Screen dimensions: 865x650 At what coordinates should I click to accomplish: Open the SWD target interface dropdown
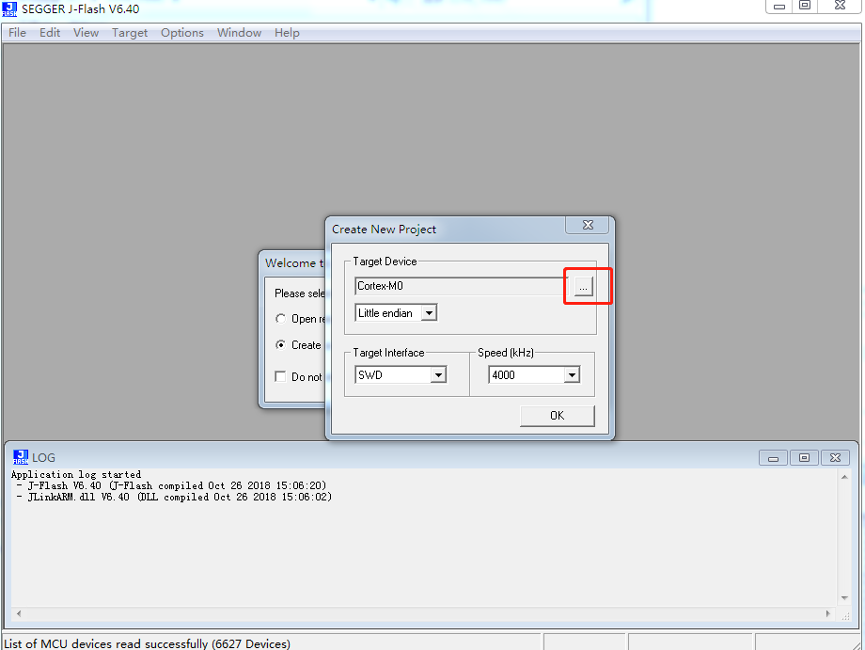438,375
